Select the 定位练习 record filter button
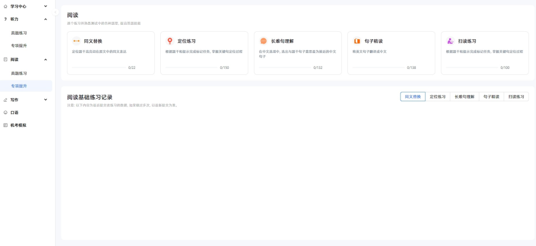536x246 pixels. tap(437, 97)
